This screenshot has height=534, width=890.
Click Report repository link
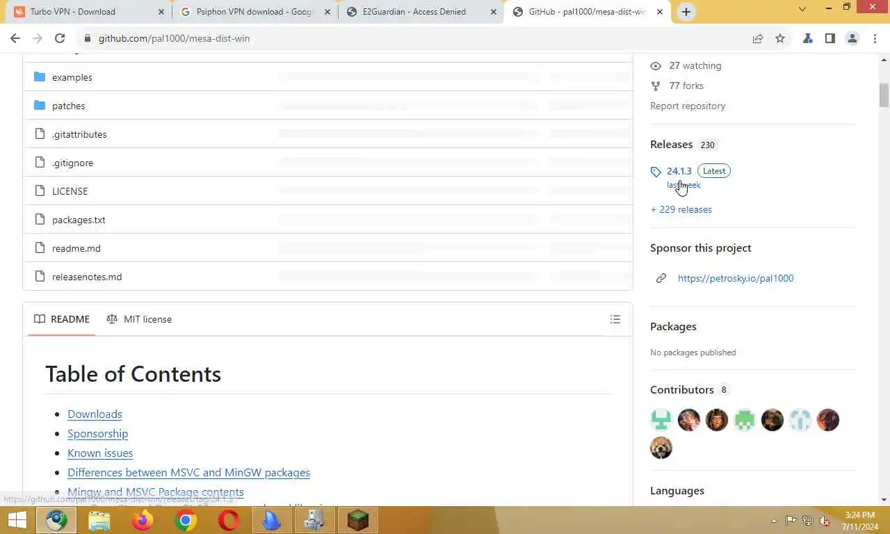(x=688, y=106)
